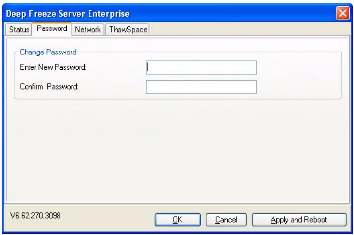Click the Confirm Password label

[x=49, y=87]
